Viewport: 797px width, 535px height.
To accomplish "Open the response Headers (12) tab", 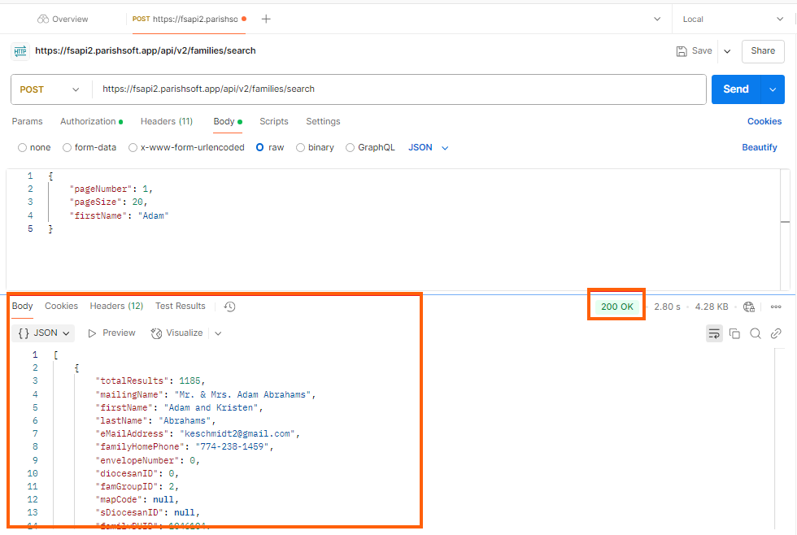I will pyautogui.click(x=116, y=306).
